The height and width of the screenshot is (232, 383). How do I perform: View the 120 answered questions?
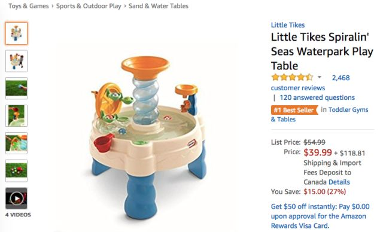click(x=317, y=97)
